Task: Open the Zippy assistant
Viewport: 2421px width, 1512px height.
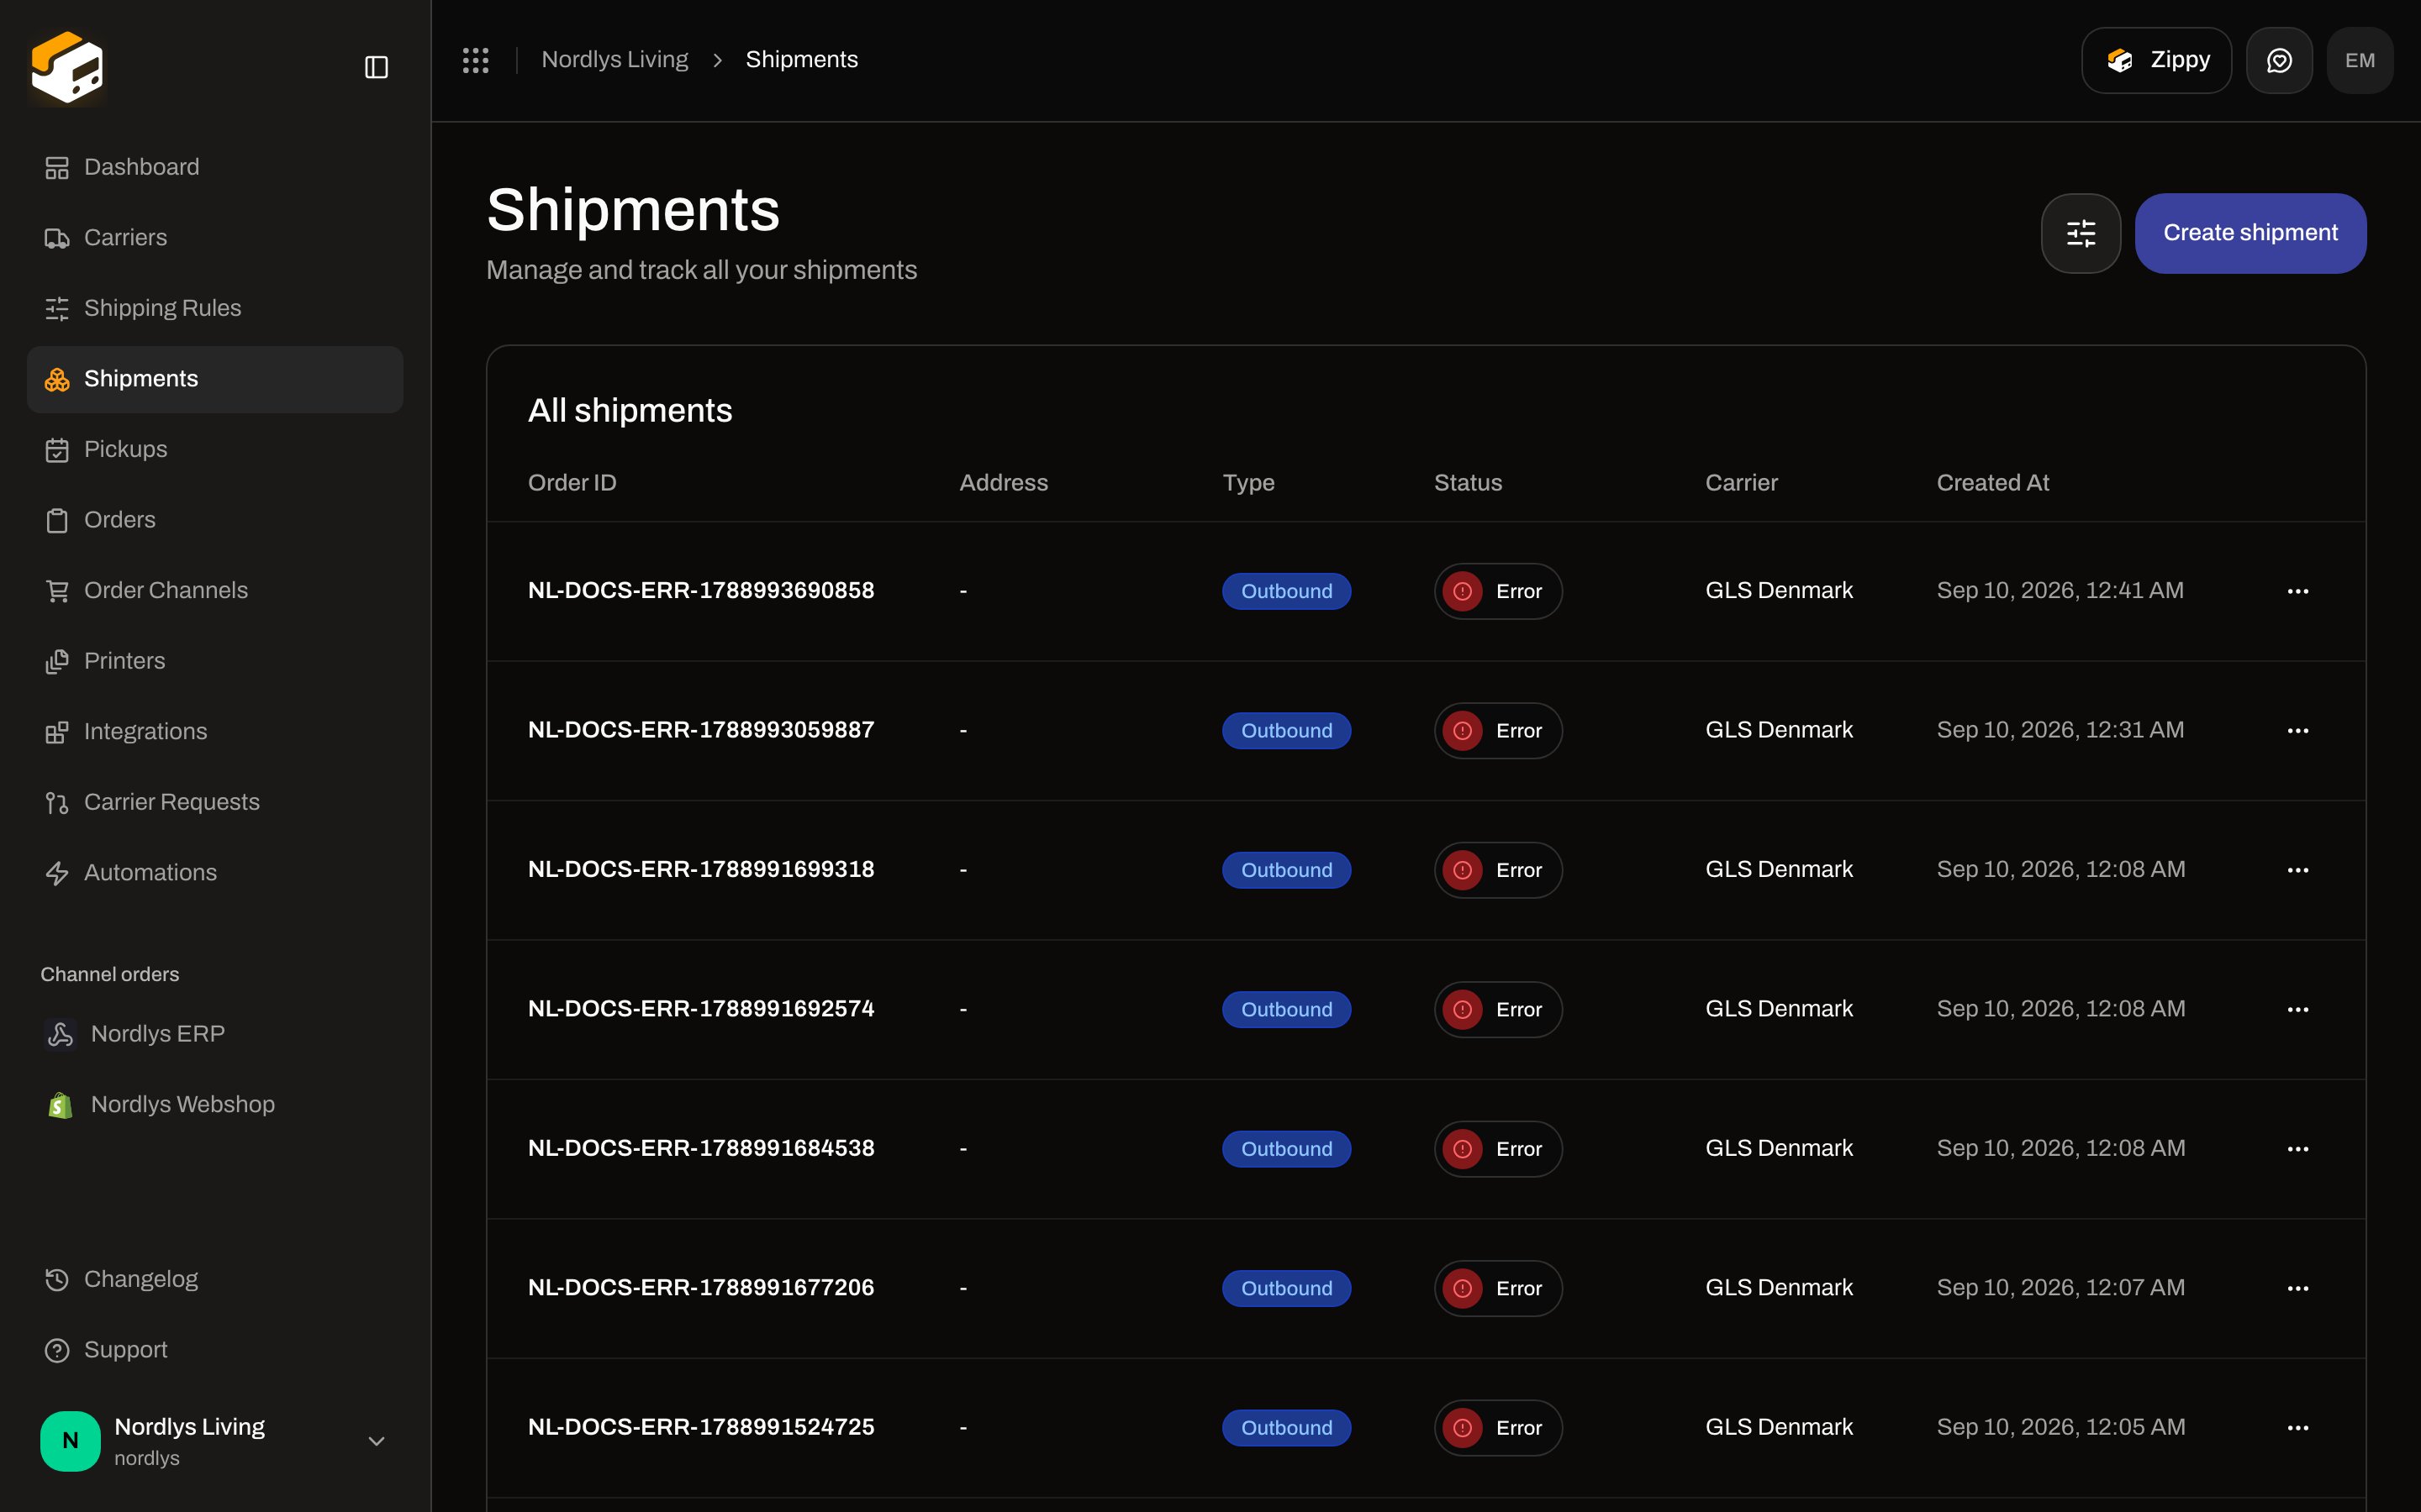Action: pos(2156,60)
